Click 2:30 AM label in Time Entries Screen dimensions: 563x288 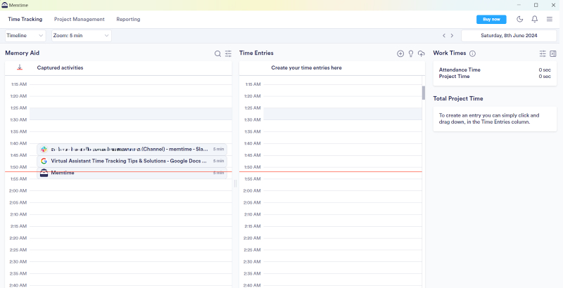click(252, 261)
